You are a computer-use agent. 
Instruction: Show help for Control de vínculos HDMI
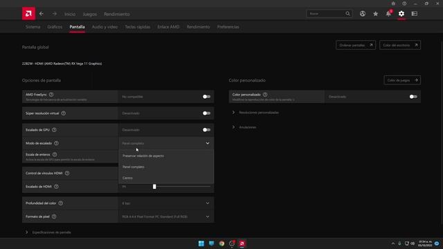[67, 173]
